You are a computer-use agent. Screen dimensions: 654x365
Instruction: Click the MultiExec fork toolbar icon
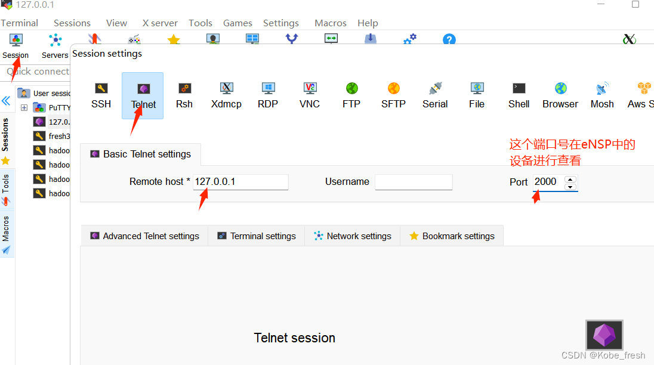click(292, 39)
